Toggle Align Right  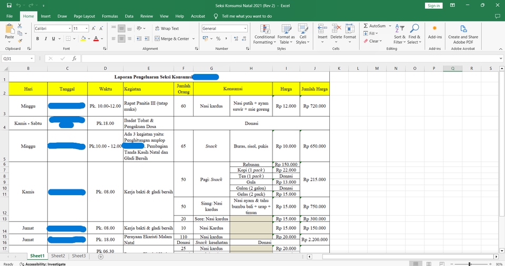[129, 38]
